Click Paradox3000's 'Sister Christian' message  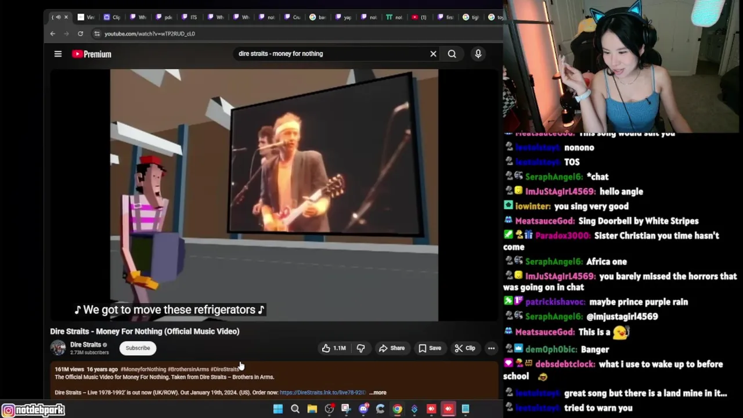coord(612,241)
